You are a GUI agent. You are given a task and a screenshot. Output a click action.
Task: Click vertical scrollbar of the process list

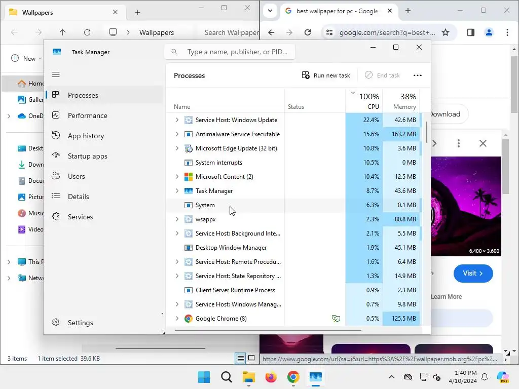click(427, 132)
